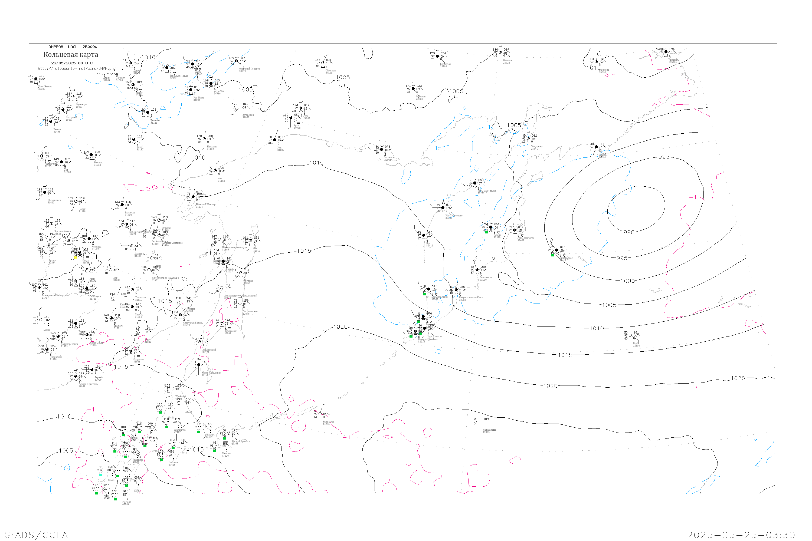
Task: Click the Нерюнгри station cloud-cover circle
Action: pos(73,97)
